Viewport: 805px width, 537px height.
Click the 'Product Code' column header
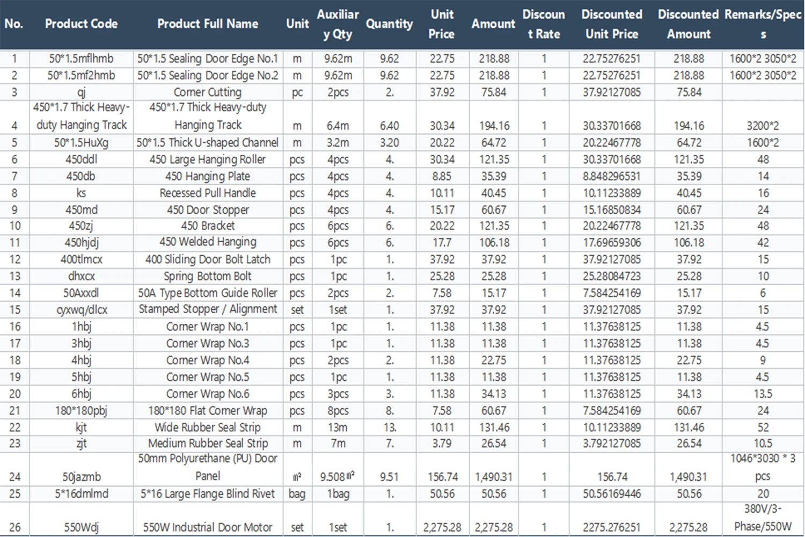81,24
